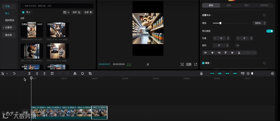Reset the 混合 settings
Viewport: 280px width, 121px height.
click(x=264, y=63)
